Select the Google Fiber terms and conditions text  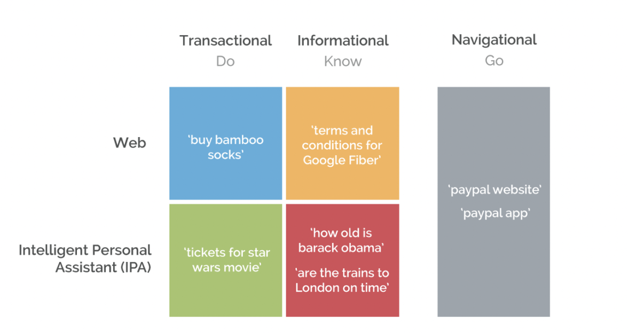coord(342,145)
